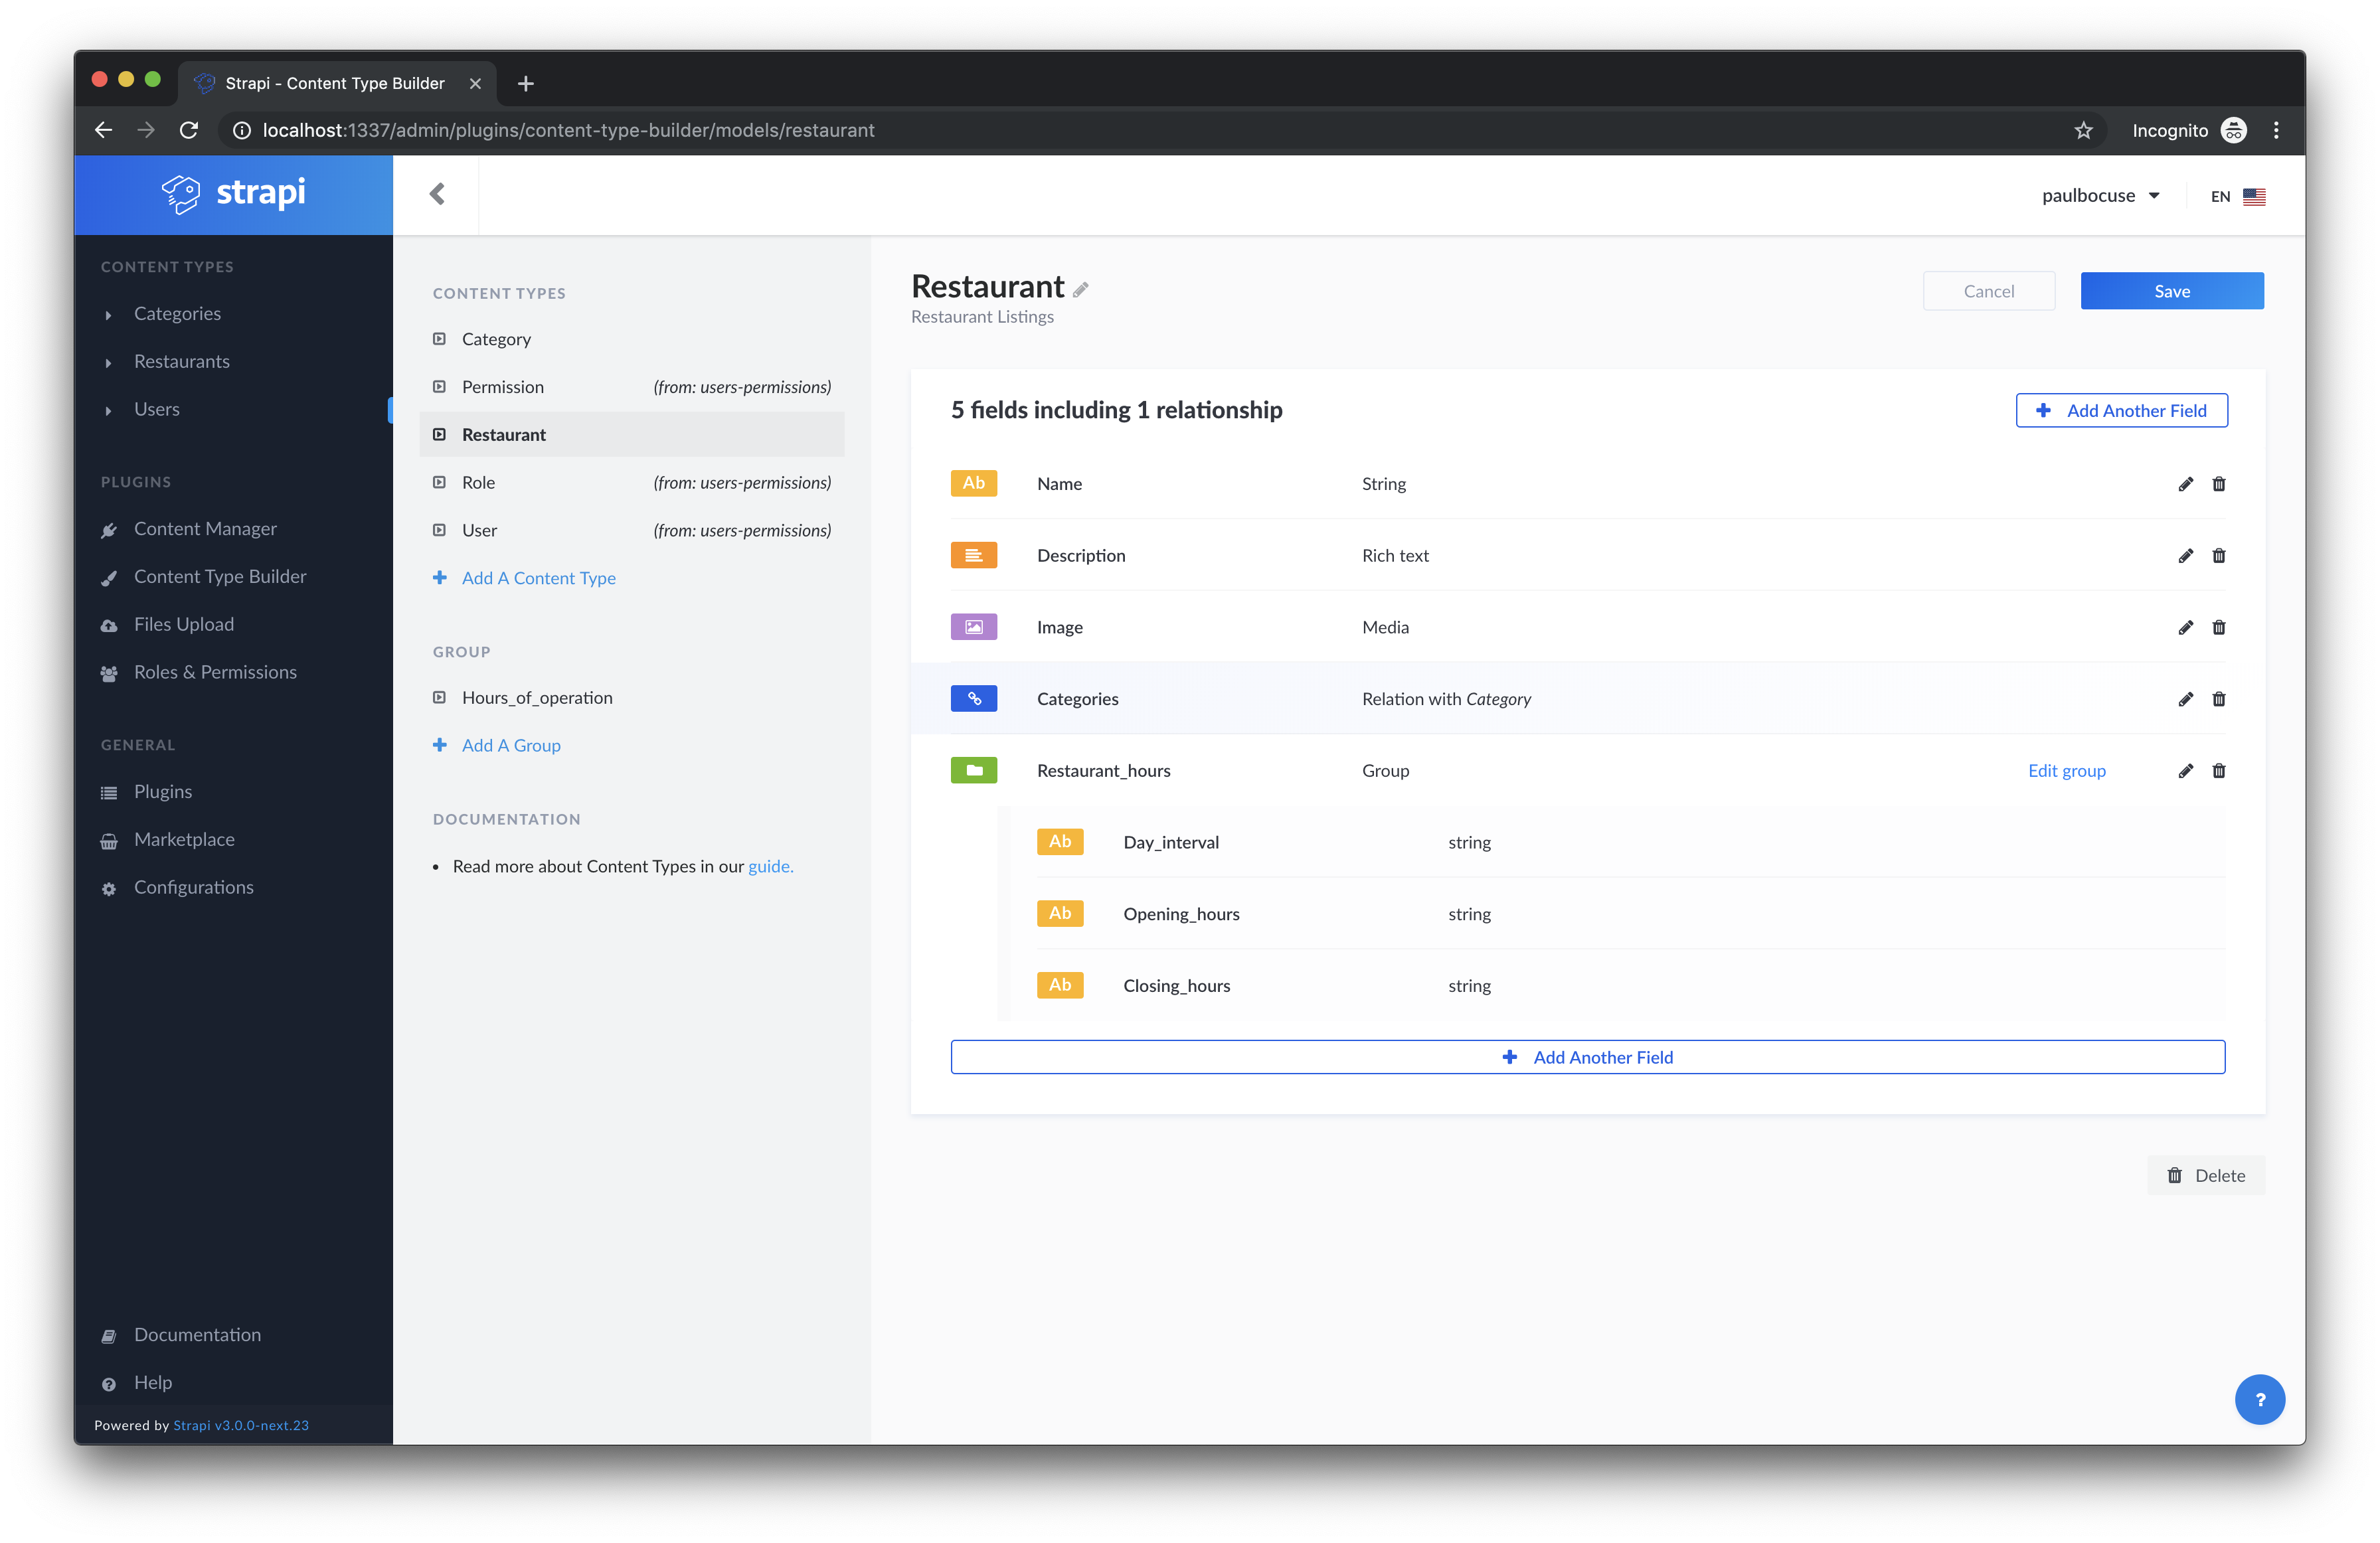Click the blue Save button
Viewport: 2380px width, 1543px height.
point(2171,291)
